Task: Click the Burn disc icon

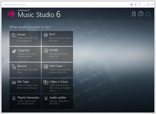Action: click(46, 35)
